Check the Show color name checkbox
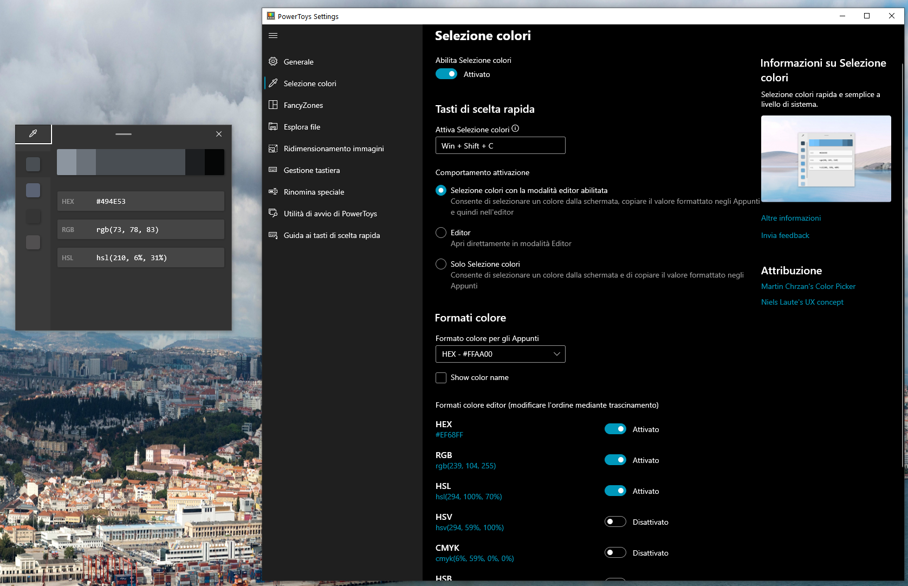The height and width of the screenshot is (586, 908). pyautogui.click(x=441, y=378)
